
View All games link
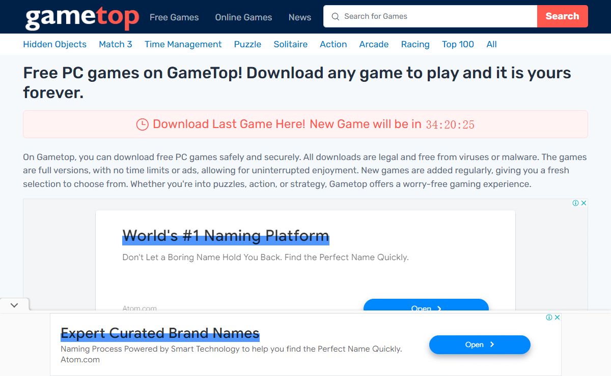coord(491,44)
